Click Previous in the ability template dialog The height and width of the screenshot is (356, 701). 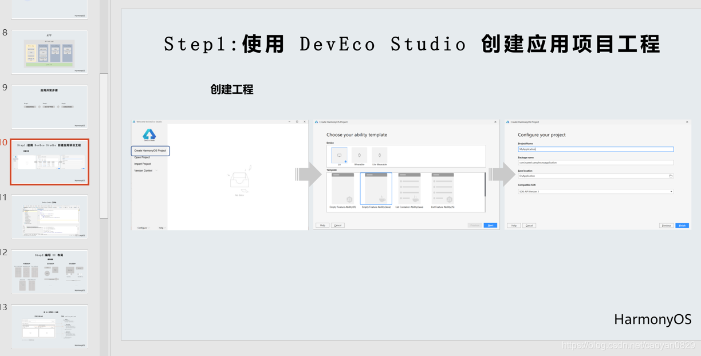coord(475,226)
